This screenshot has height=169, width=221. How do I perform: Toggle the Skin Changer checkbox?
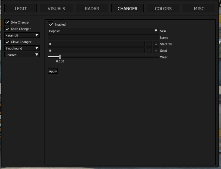7,22
